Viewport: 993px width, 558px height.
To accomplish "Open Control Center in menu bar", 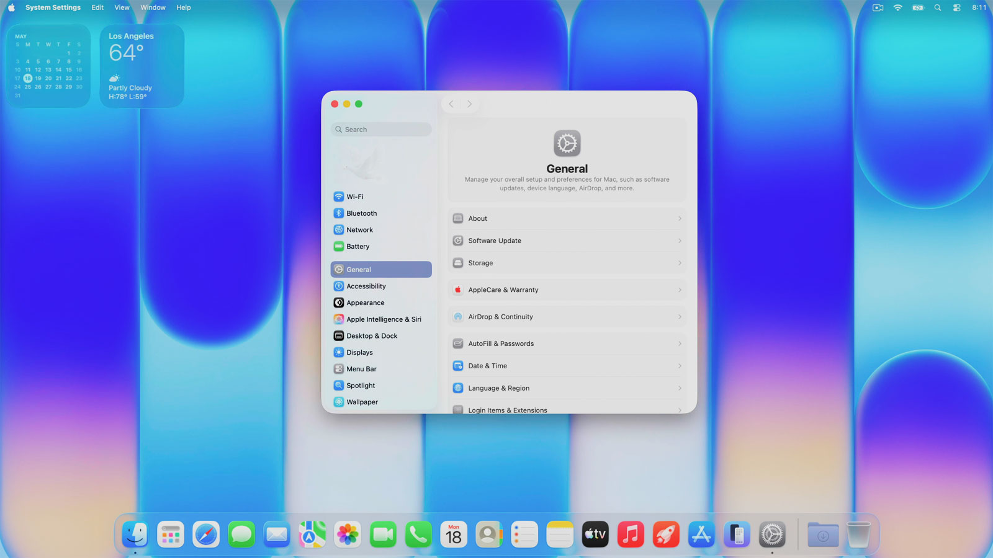I will [957, 7].
